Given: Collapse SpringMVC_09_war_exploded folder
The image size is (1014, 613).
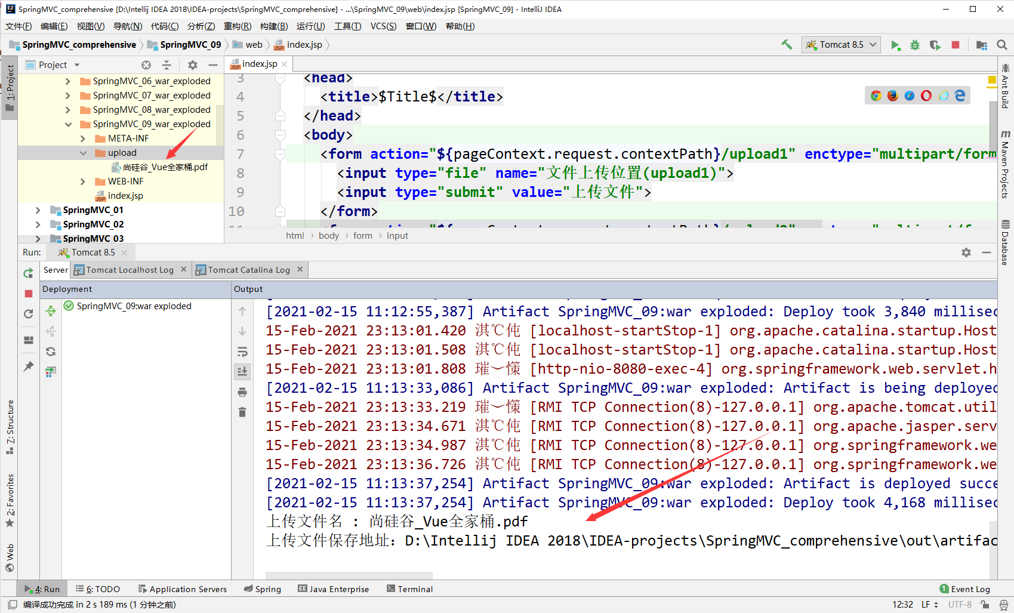Looking at the screenshot, I should (67, 124).
